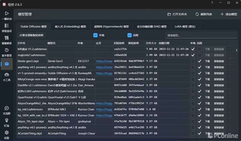Select the ACertainThing.ckpt file name
This screenshot has width=241, height=141.
(30, 133)
